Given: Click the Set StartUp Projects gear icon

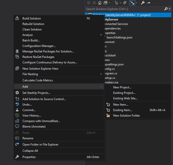Looking at the screenshot, I should [17, 93].
